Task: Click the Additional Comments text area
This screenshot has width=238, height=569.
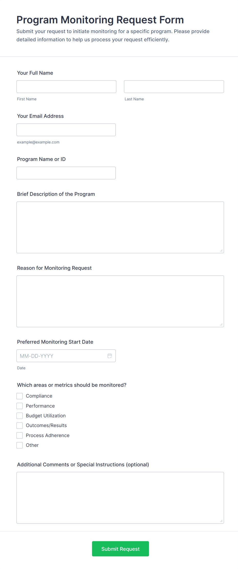Action: 120,497
